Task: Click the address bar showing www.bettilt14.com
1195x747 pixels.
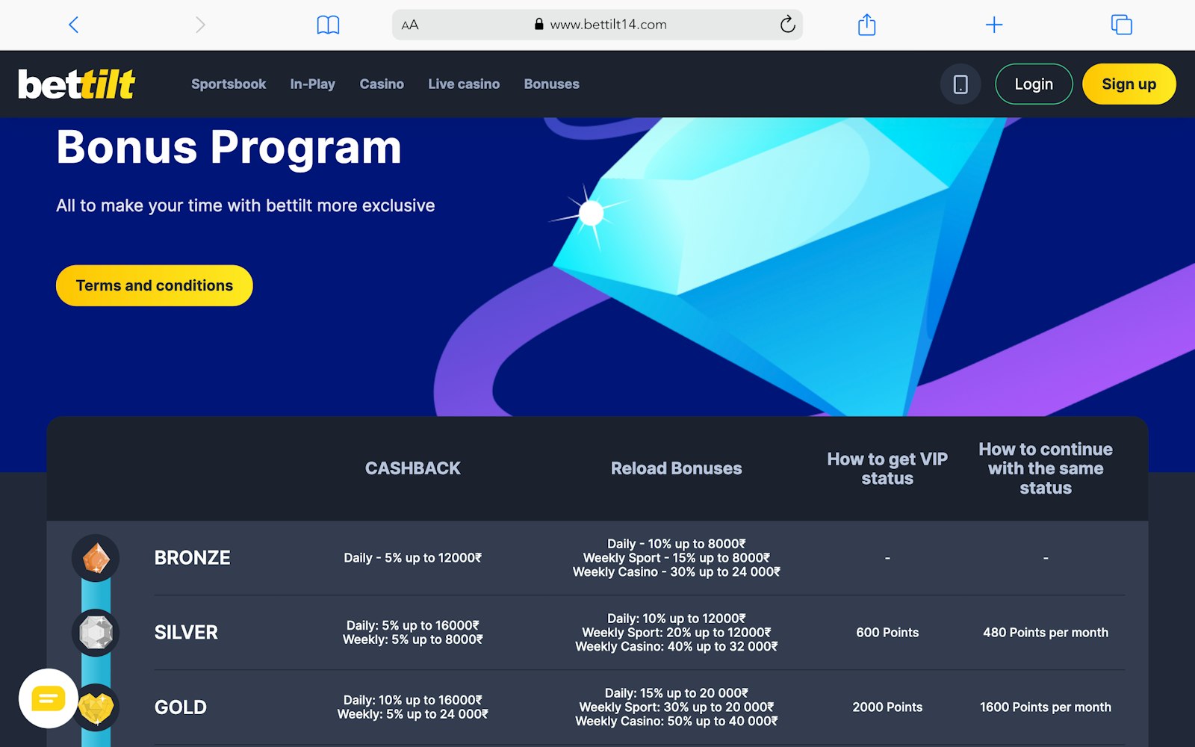Action: point(609,24)
